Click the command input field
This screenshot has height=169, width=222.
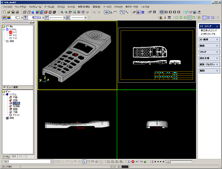[x=29, y=162]
